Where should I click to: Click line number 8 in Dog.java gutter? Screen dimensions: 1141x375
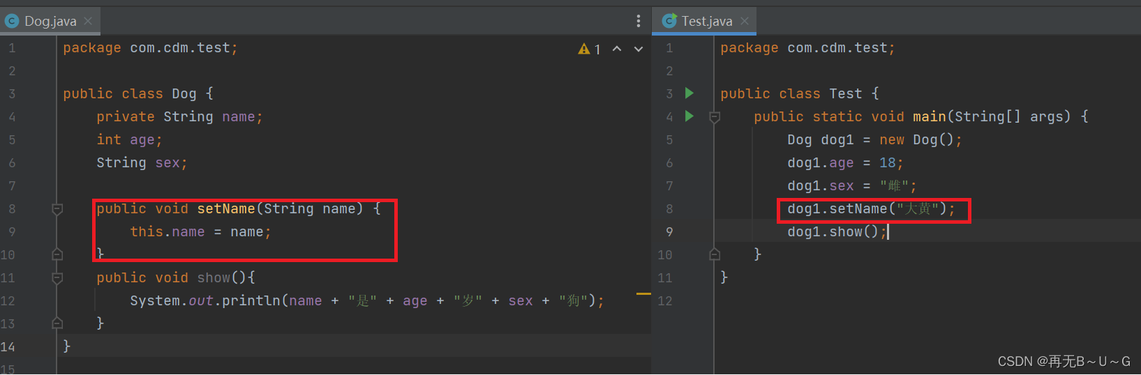[x=12, y=209]
